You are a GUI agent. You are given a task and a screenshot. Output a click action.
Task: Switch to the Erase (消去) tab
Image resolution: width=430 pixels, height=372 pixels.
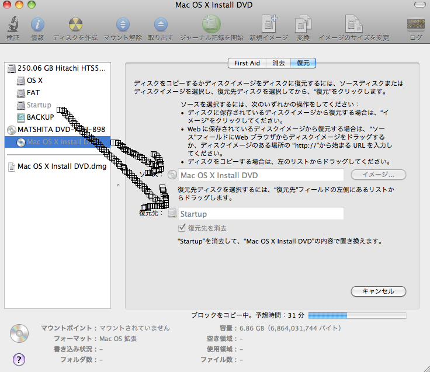pos(278,63)
